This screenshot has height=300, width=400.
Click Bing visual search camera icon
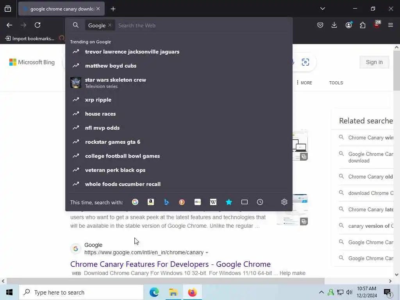(305, 62)
